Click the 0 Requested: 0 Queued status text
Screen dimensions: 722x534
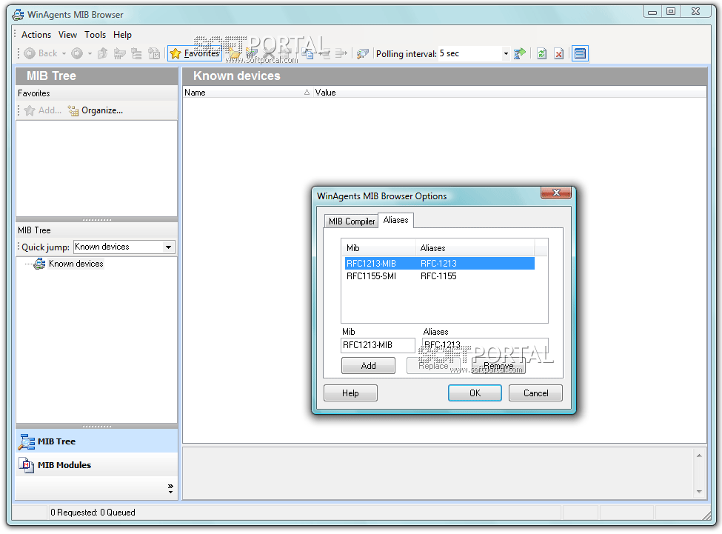pyautogui.click(x=93, y=513)
